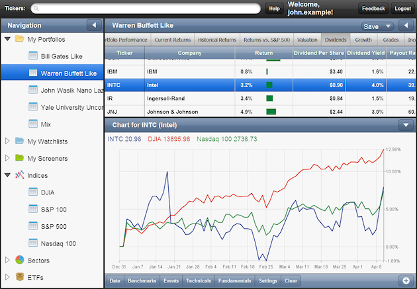Open the Grades tab
The image size is (417, 289).
pos(391,40)
